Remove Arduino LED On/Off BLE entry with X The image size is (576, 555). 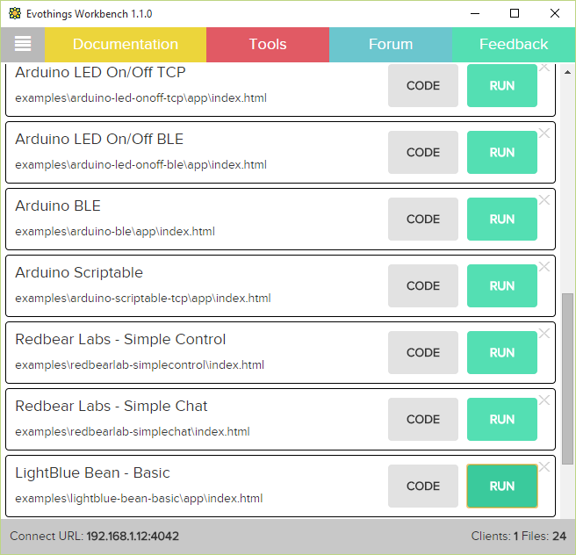pyautogui.click(x=544, y=133)
